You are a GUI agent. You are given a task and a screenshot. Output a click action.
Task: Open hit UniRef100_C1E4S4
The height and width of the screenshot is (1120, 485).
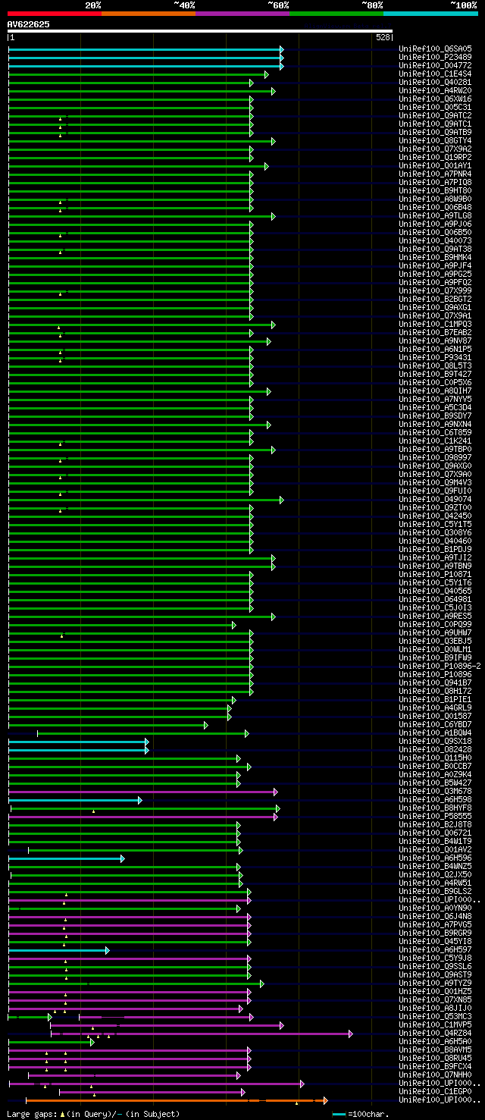coord(435,74)
